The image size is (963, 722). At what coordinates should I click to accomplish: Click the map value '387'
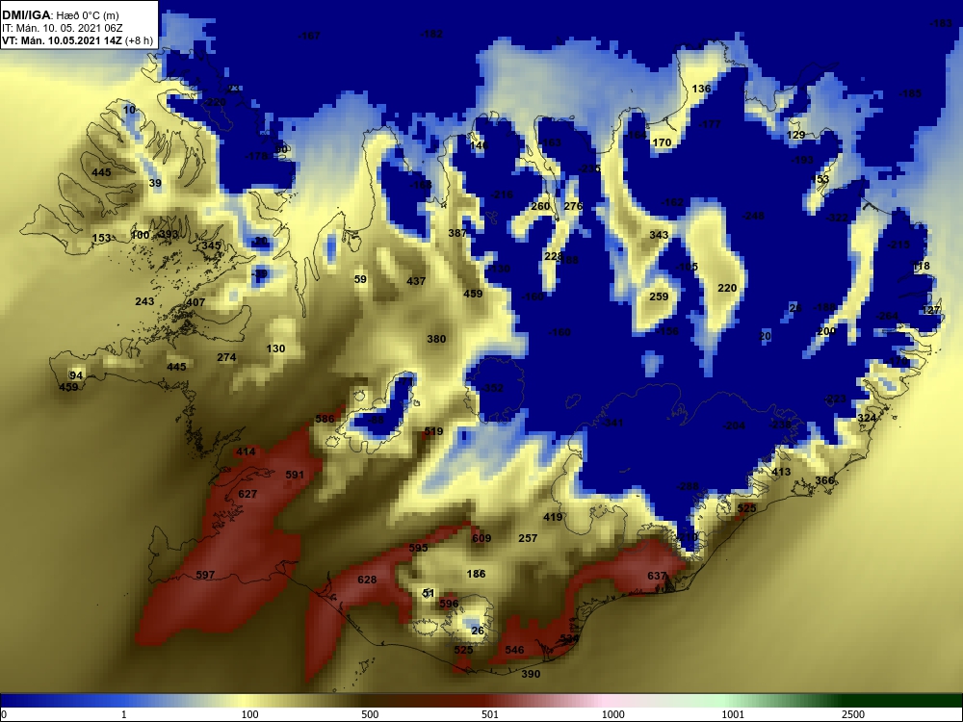click(457, 233)
